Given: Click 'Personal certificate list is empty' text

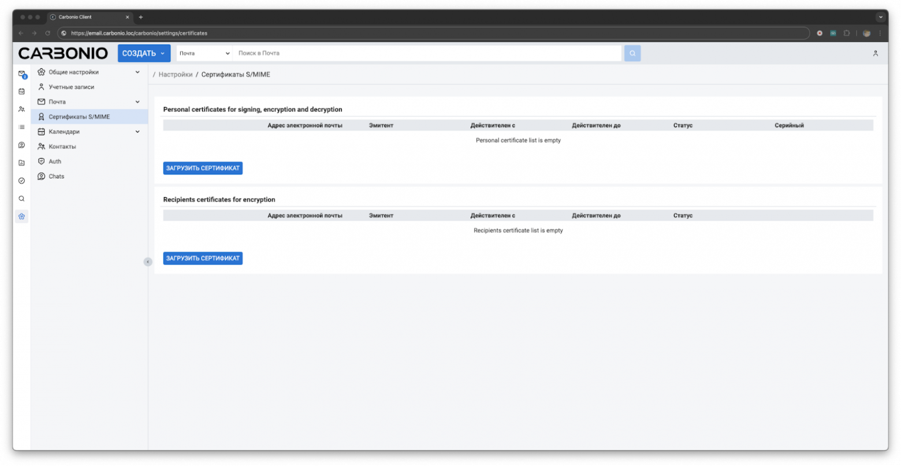Looking at the screenshot, I should (518, 140).
